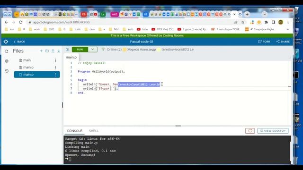Open the browser extensions puzzle icon
This screenshot has width=303, height=170.
(x=266, y=22)
